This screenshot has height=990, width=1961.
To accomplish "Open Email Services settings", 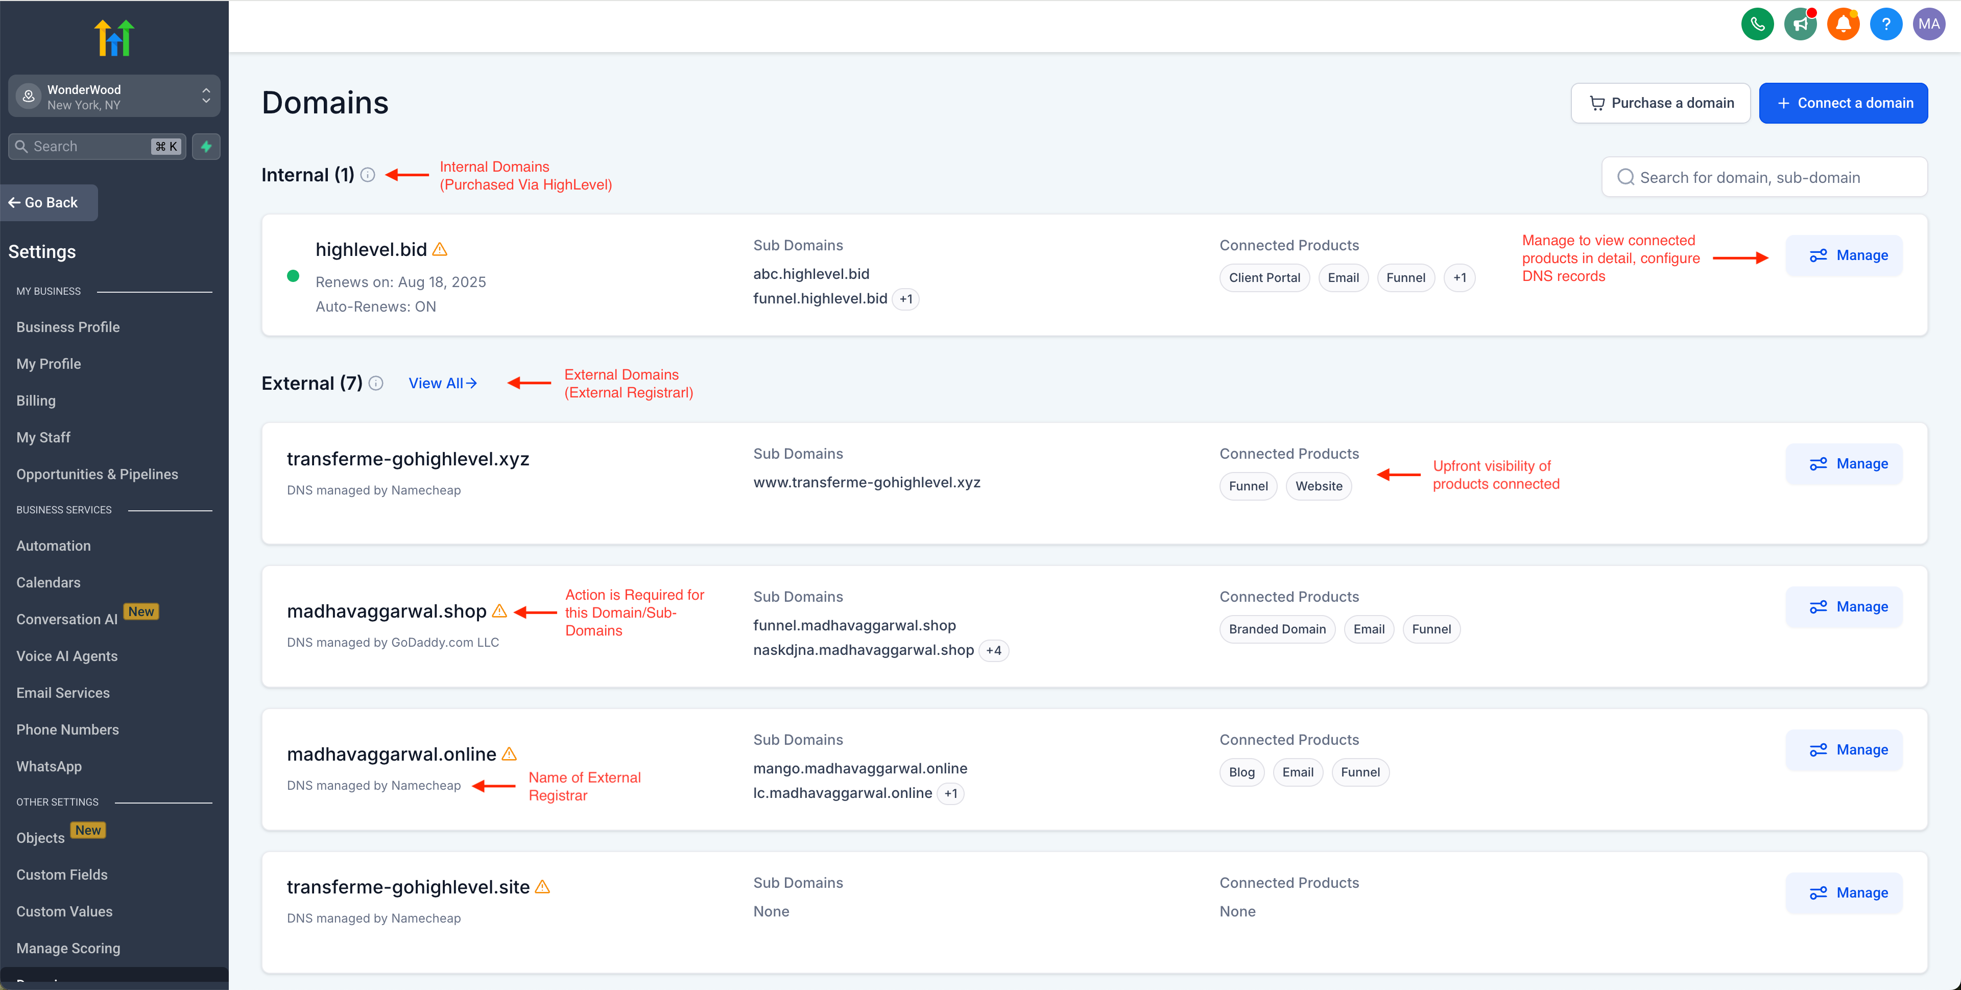I will click(63, 693).
